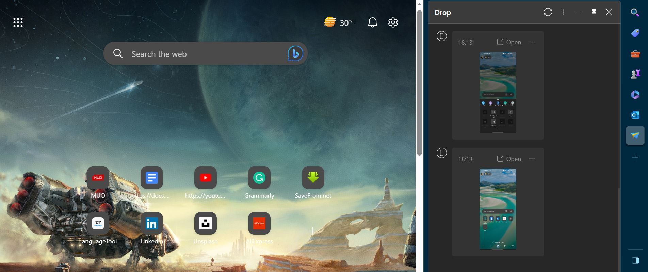The height and width of the screenshot is (272, 648).
Task: Open sidebar Tools briefcase icon
Action: pyautogui.click(x=635, y=54)
